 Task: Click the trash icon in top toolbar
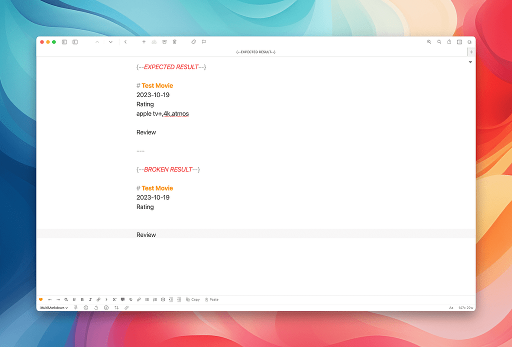pyautogui.click(x=174, y=42)
